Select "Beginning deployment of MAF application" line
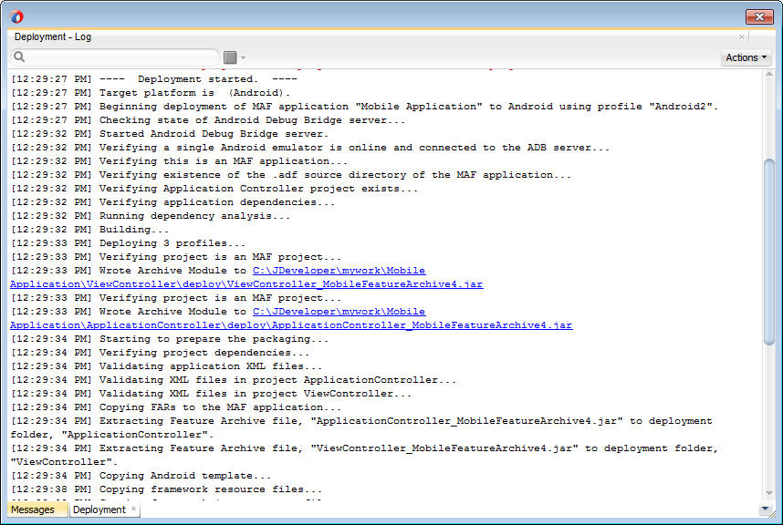The height and width of the screenshot is (525, 783). pyautogui.click(x=364, y=107)
